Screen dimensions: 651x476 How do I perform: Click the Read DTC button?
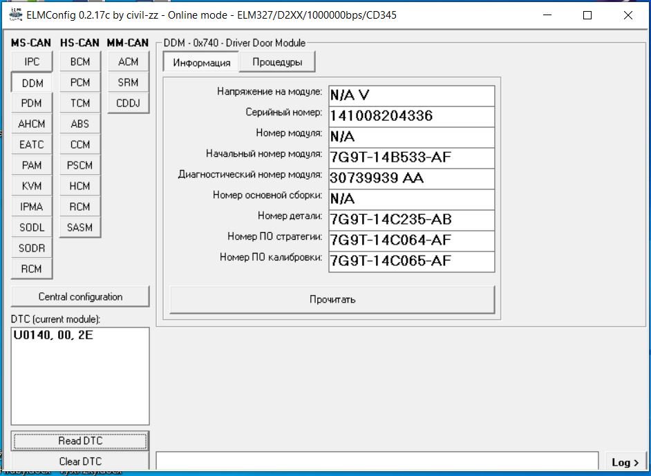(x=80, y=441)
